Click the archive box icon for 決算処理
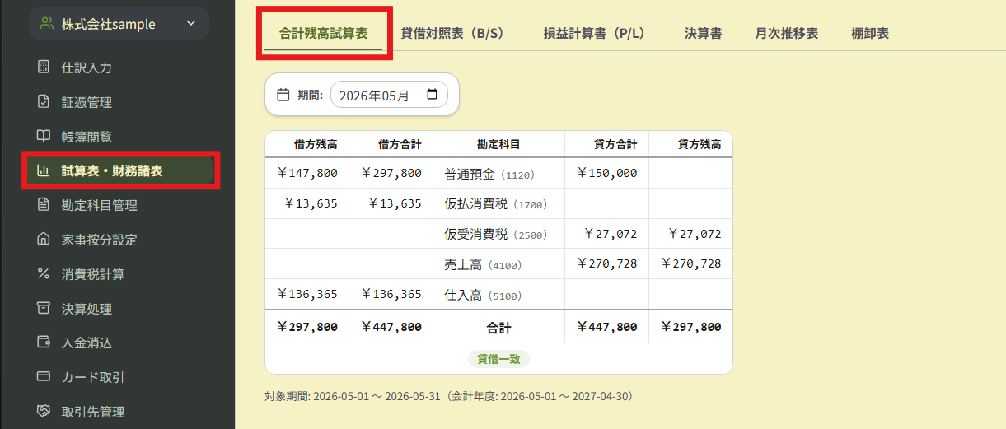1006x429 pixels. click(x=44, y=308)
